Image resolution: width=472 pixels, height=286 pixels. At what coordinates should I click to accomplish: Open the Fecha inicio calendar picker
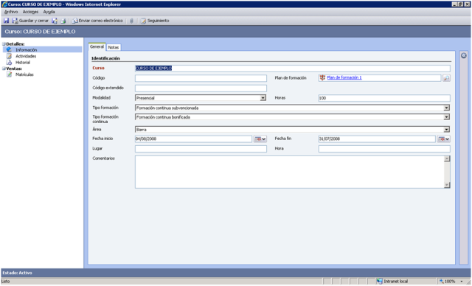click(260, 139)
